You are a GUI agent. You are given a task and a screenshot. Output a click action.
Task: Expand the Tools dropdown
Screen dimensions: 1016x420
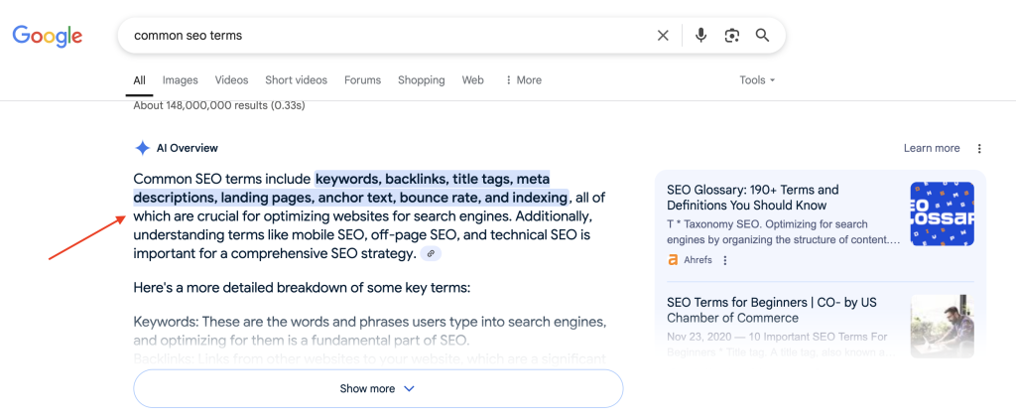click(757, 80)
